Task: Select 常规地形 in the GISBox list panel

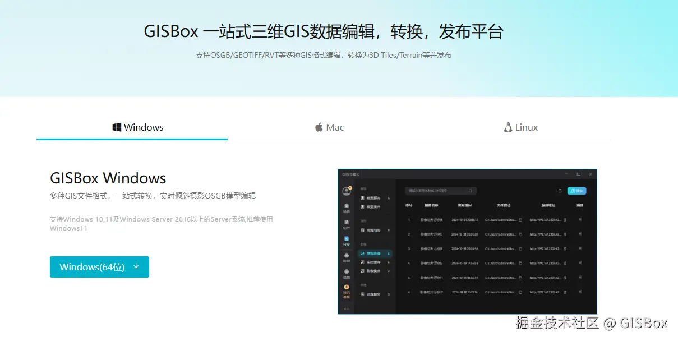Action: tap(376, 230)
